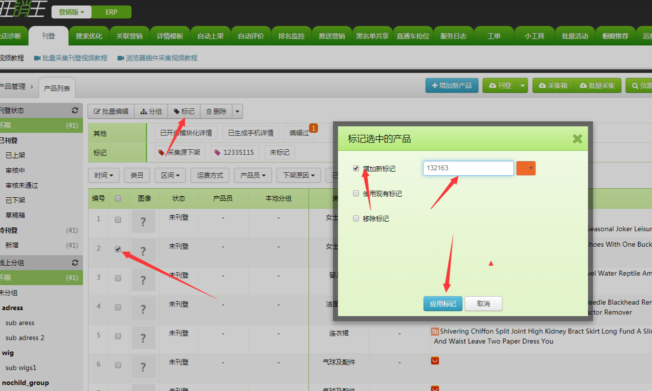
Task: Open the orange tag color picker
Action: click(x=526, y=168)
